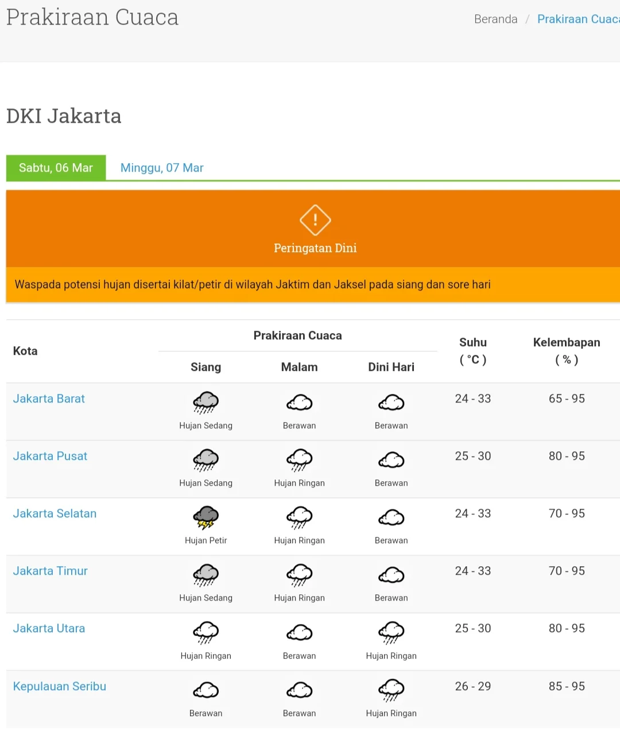Click Jakarta Pusat's Malam Hujan Ringan icon
Screen dimensions: 620x731
pos(299,460)
